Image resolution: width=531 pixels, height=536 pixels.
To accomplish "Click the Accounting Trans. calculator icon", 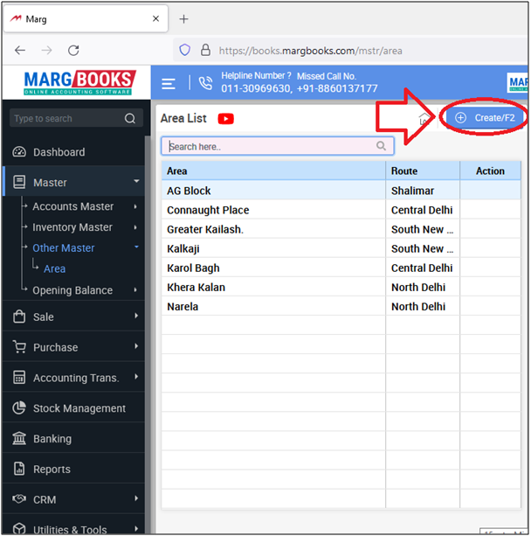I will 19,377.
